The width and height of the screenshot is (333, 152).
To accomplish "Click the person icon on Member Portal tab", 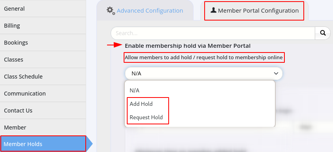I will 213,10.
